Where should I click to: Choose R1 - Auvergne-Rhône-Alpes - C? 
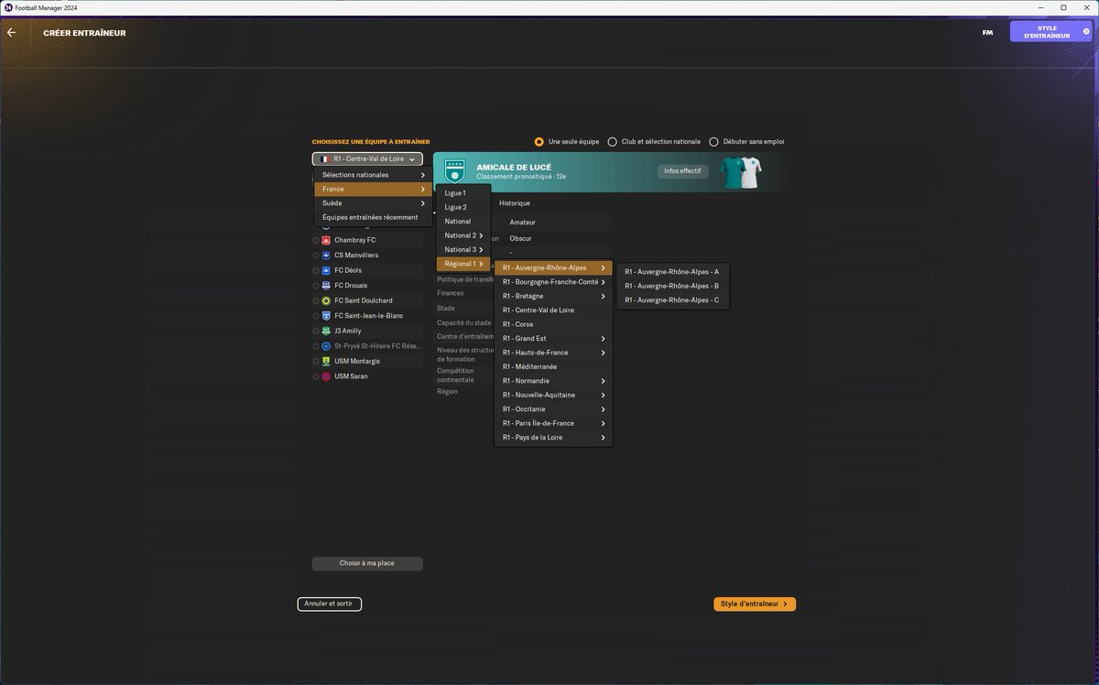click(673, 299)
